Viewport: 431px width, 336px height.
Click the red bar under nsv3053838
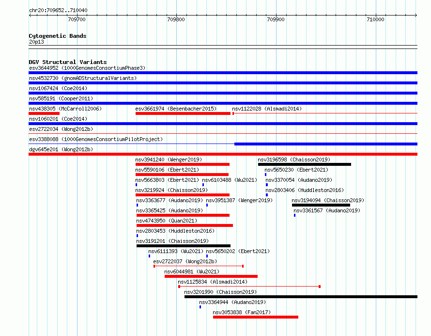coord(256,317)
